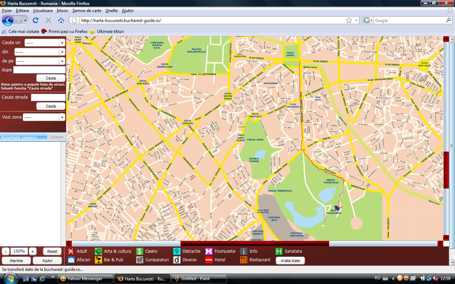Screen dimensions: 455x284
Task: Click the Hotel category icon
Action: tap(209, 260)
